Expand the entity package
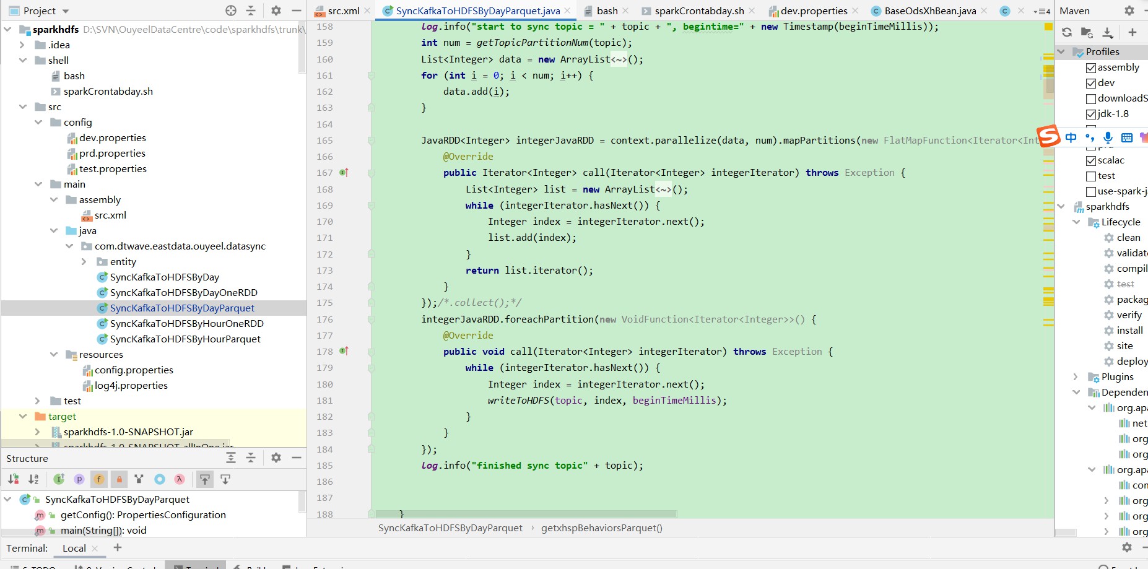 [85, 261]
